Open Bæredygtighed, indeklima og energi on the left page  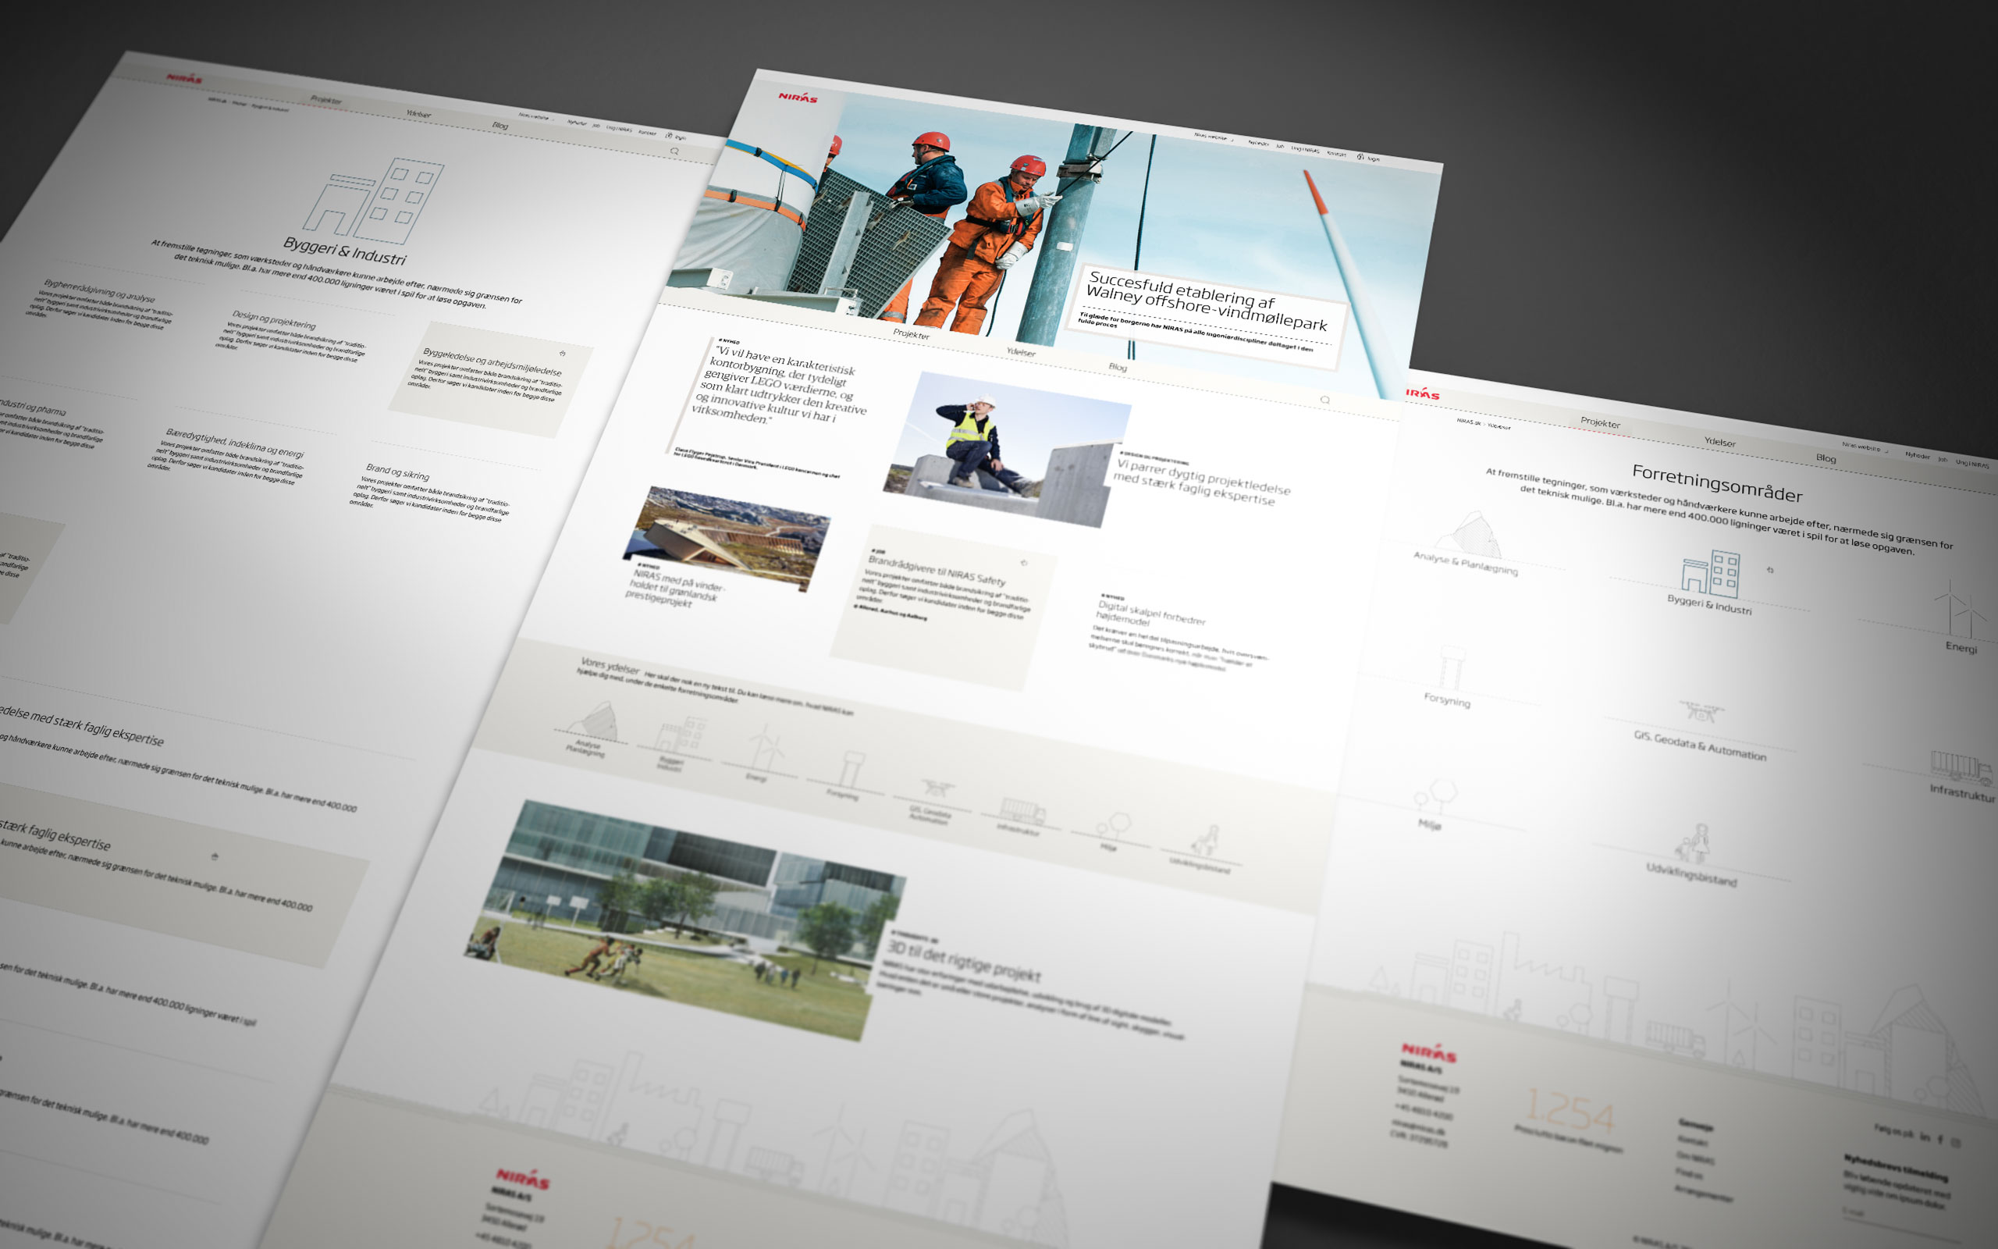click(234, 443)
